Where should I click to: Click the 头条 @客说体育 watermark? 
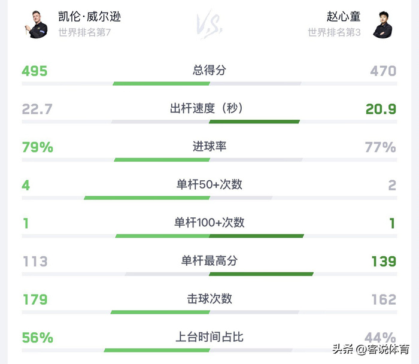(x=371, y=349)
